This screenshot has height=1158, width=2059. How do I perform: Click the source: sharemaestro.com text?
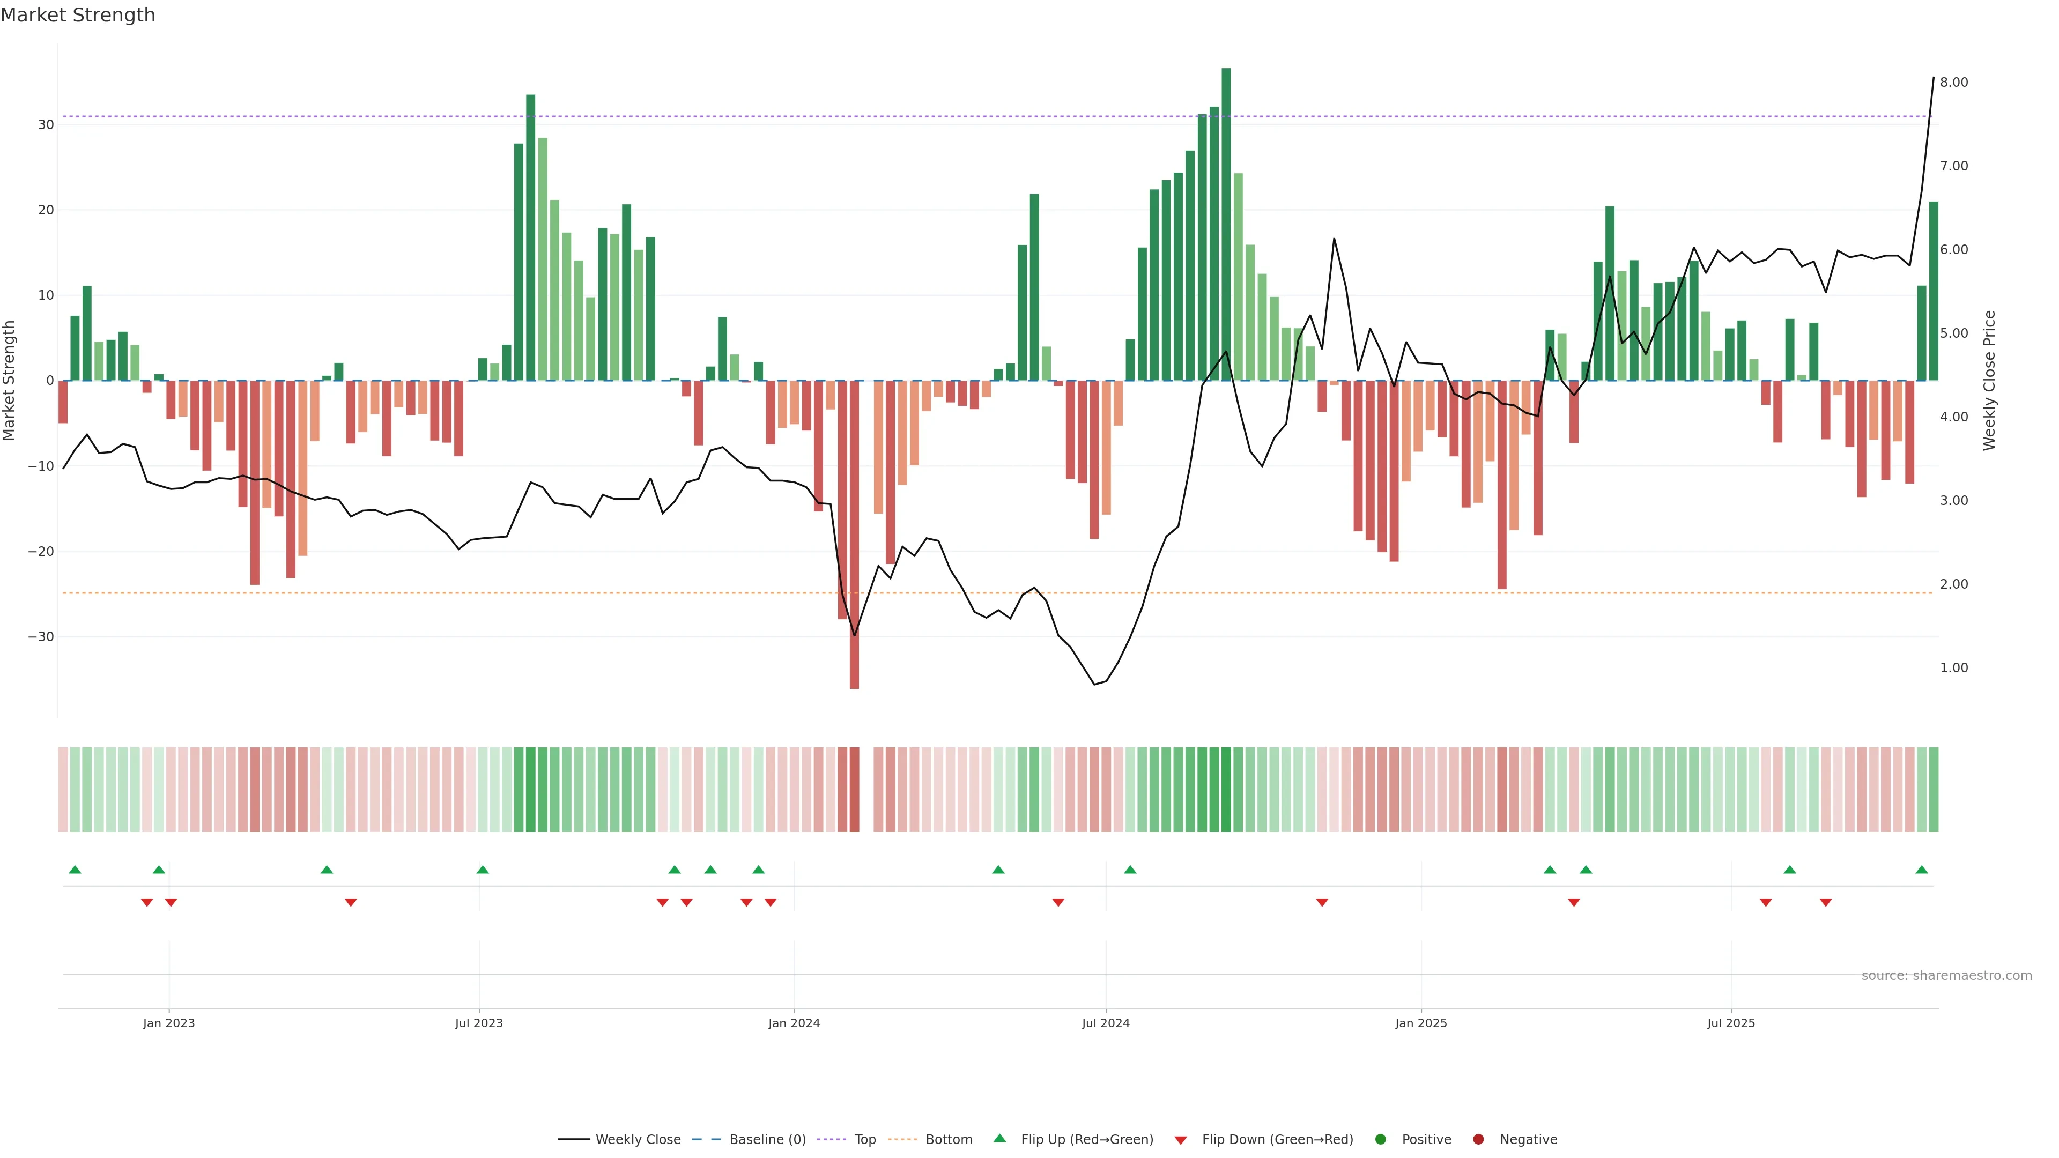point(1946,975)
